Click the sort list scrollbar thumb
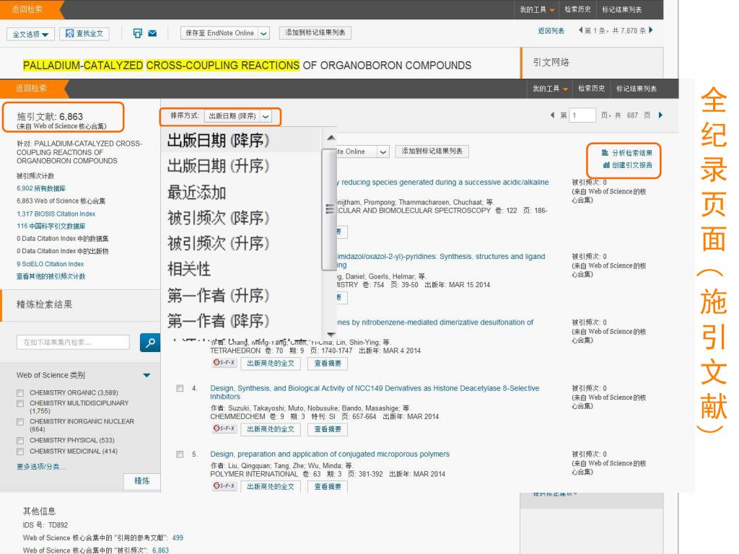Image resolution: width=739 pixels, height=554 pixels. (x=330, y=209)
